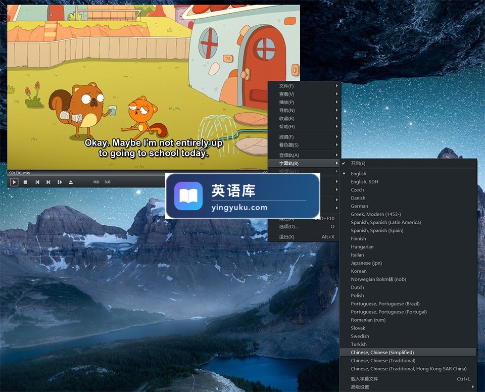Stop the video with the Stop button
485x392 pixels.
tap(25, 182)
